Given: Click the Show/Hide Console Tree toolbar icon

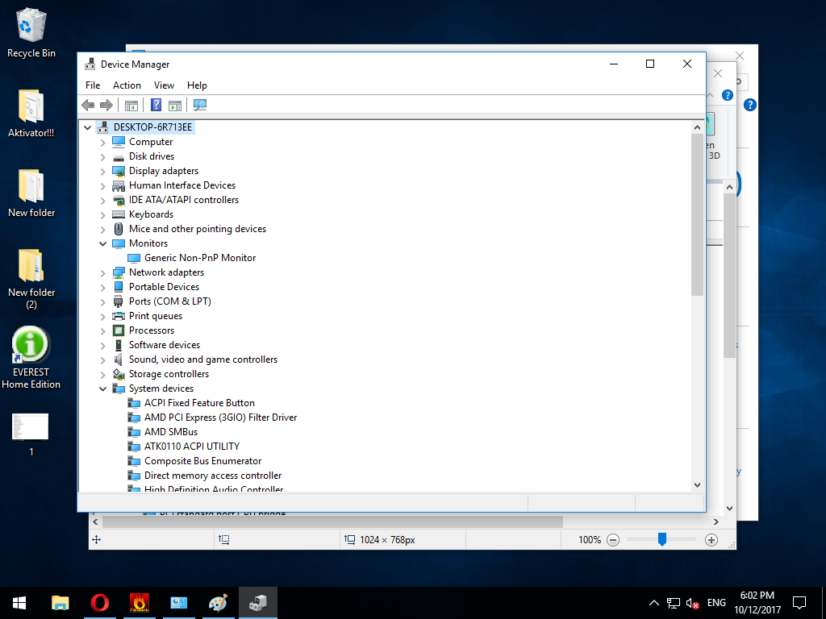Looking at the screenshot, I should (131, 106).
